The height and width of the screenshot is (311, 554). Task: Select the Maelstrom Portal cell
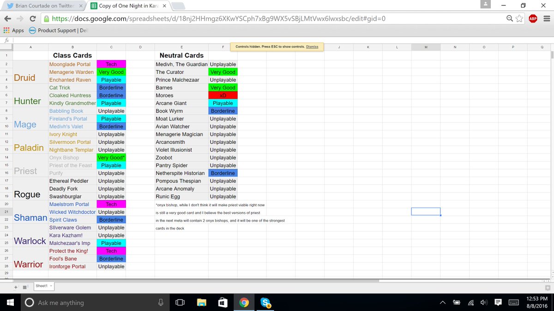click(72, 204)
